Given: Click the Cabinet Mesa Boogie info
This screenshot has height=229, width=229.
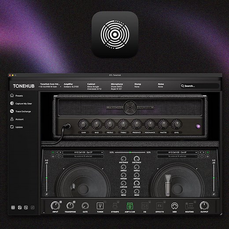Looking at the screenshot, I should [x=94, y=86].
